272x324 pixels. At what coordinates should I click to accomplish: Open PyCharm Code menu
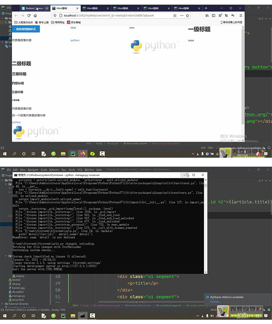pos(44,170)
